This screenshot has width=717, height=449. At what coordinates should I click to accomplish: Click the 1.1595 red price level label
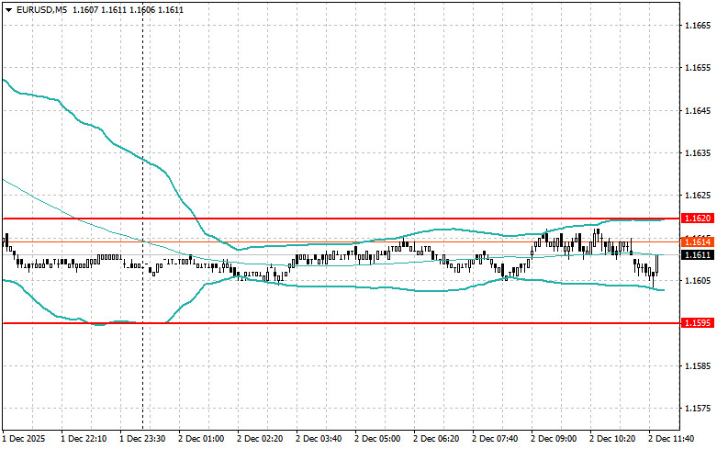click(x=698, y=323)
